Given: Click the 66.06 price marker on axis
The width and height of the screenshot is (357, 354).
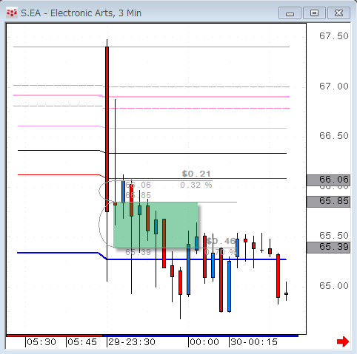Looking at the screenshot, I should click(328, 180).
